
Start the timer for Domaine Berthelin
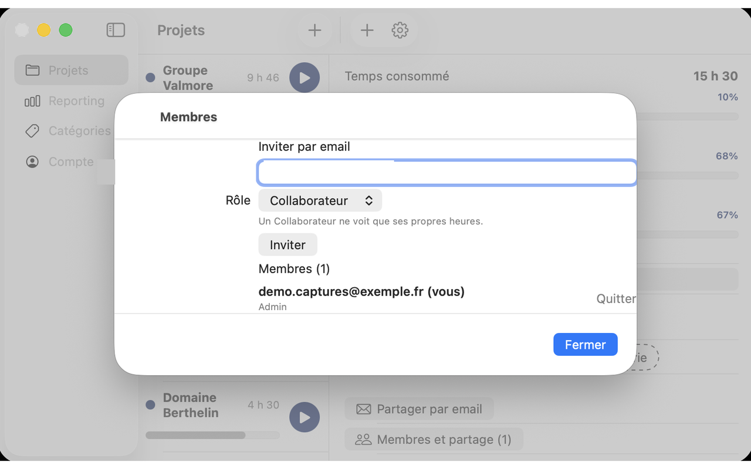[305, 417]
